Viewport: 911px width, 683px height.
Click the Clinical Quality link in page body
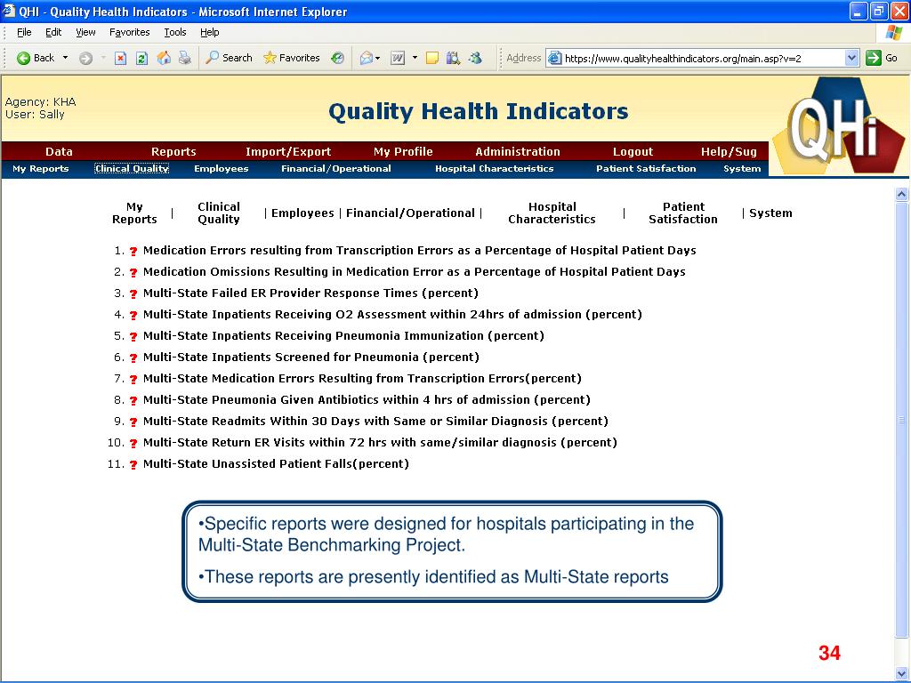click(219, 213)
